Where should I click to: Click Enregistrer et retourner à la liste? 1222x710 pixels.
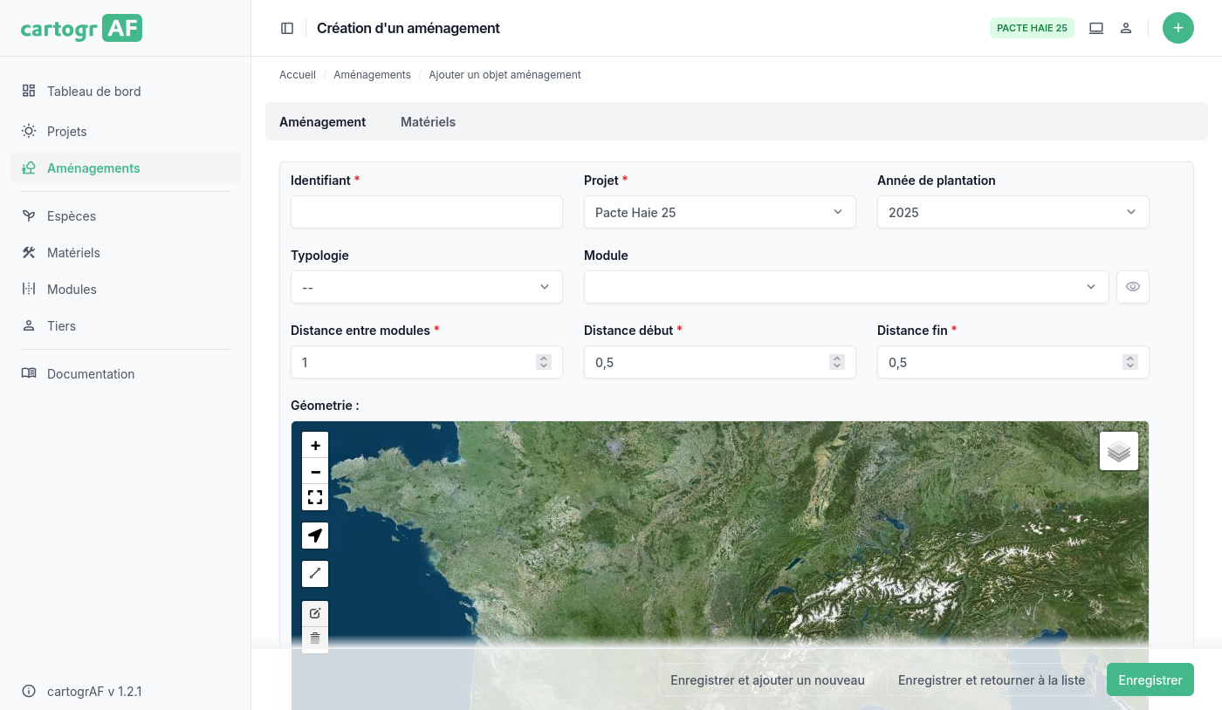click(x=991, y=680)
